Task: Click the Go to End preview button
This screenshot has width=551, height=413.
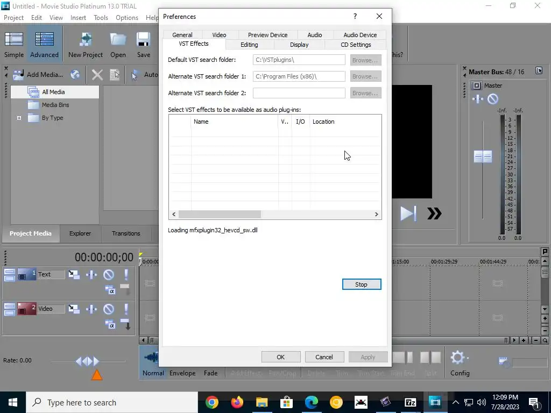Action: (408, 213)
